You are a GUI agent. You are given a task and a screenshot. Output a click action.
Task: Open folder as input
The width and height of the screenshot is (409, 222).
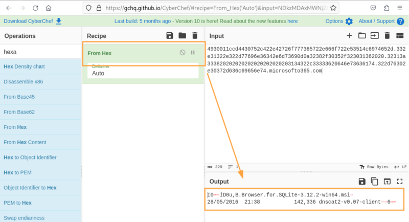tap(362, 36)
